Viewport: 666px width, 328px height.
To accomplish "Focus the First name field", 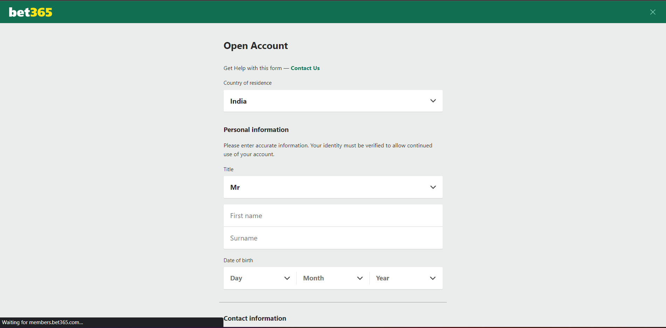I will click(x=333, y=216).
